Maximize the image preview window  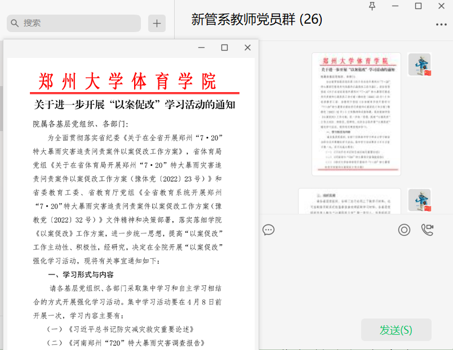pyautogui.click(x=224, y=48)
